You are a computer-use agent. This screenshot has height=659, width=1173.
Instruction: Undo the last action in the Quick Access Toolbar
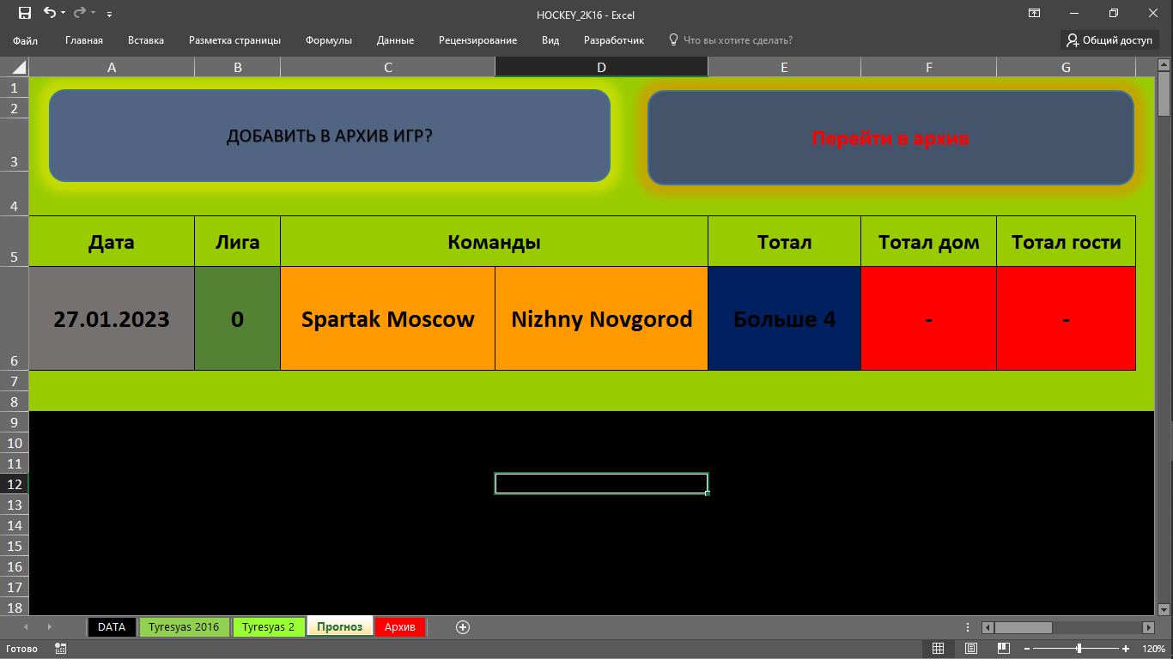tap(49, 13)
